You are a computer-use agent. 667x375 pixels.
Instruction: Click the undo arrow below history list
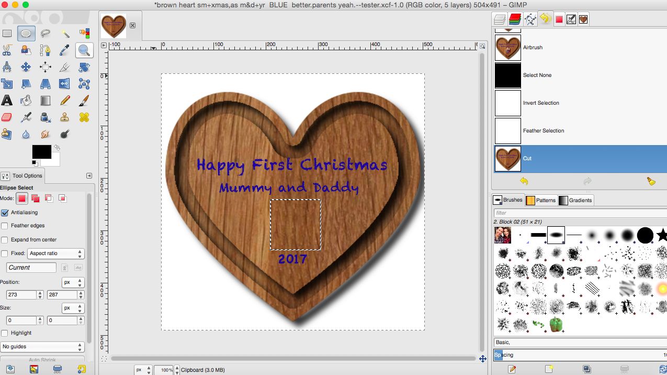point(524,181)
